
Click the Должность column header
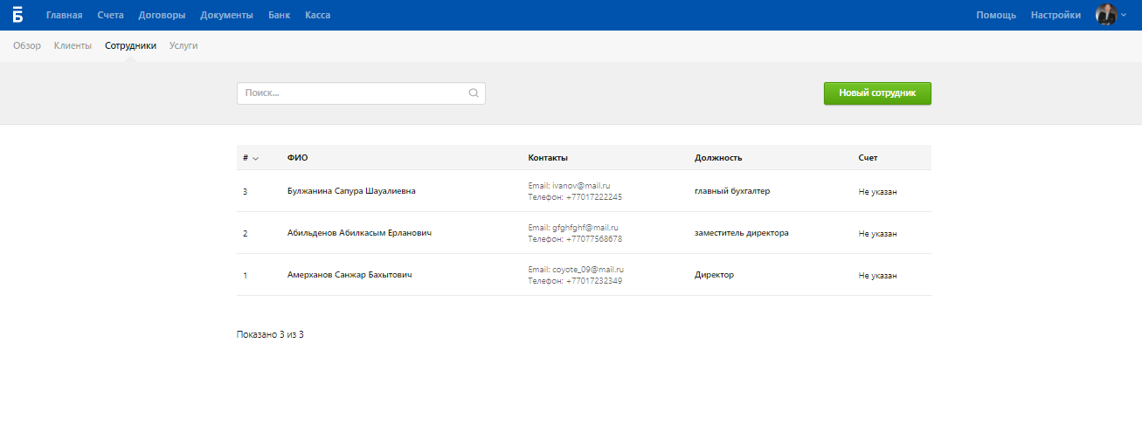pyautogui.click(x=718, y=158)
